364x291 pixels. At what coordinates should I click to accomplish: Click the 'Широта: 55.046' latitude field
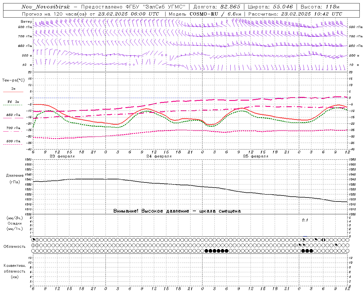270,7
